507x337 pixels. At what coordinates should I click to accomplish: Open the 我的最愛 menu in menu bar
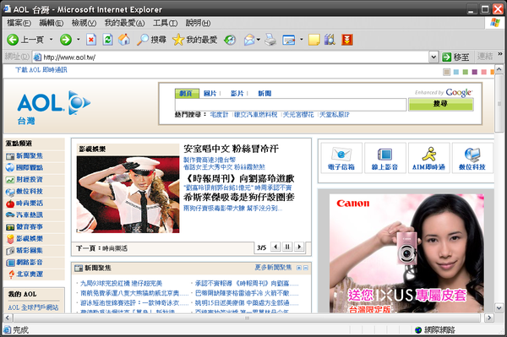click(x=124, y=23)
